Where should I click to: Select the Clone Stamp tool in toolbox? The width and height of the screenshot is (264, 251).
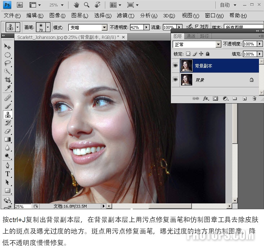pos(8,115)
